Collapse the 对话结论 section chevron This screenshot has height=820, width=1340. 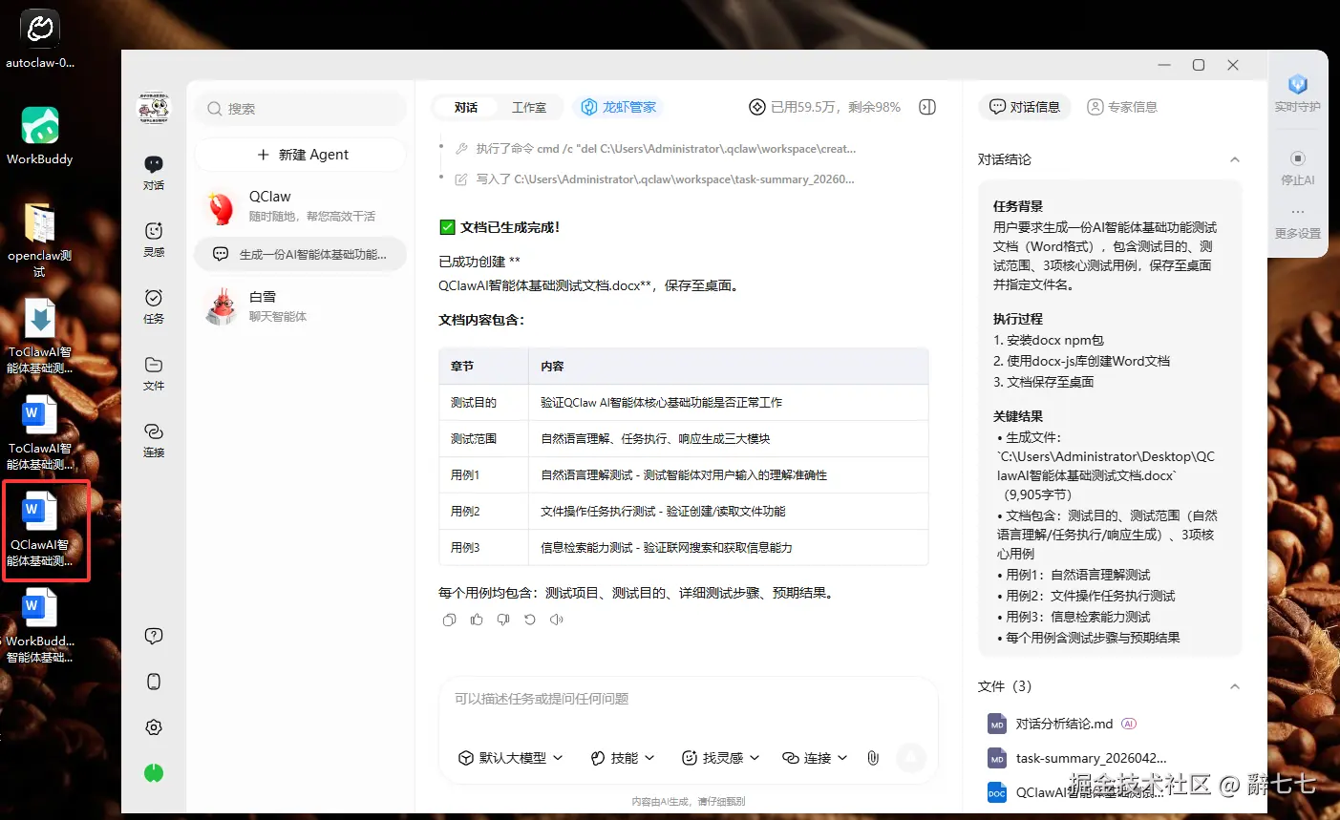[1234, 159]
